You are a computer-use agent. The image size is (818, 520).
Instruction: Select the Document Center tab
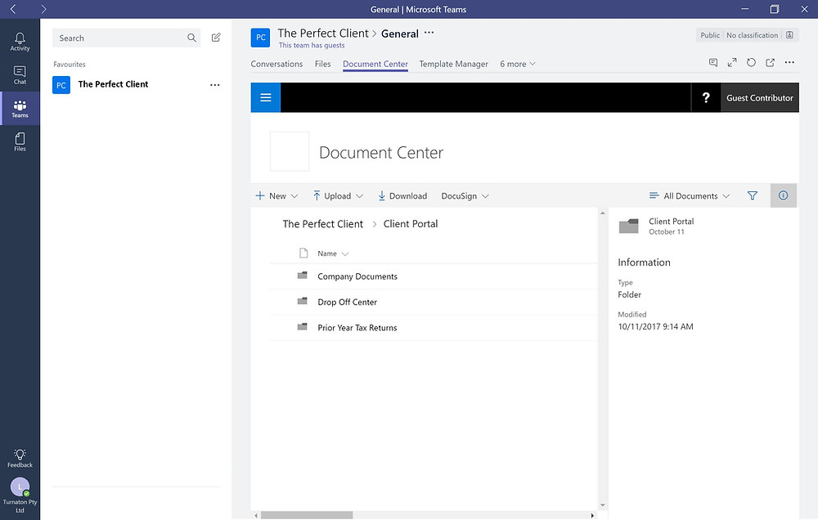click(x=375, y=64)
